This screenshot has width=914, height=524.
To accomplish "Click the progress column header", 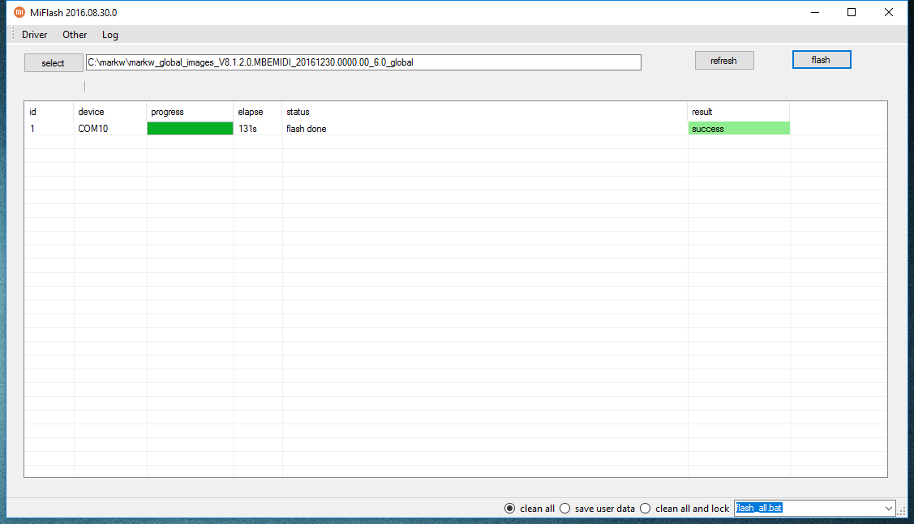I will coord(190,112).
